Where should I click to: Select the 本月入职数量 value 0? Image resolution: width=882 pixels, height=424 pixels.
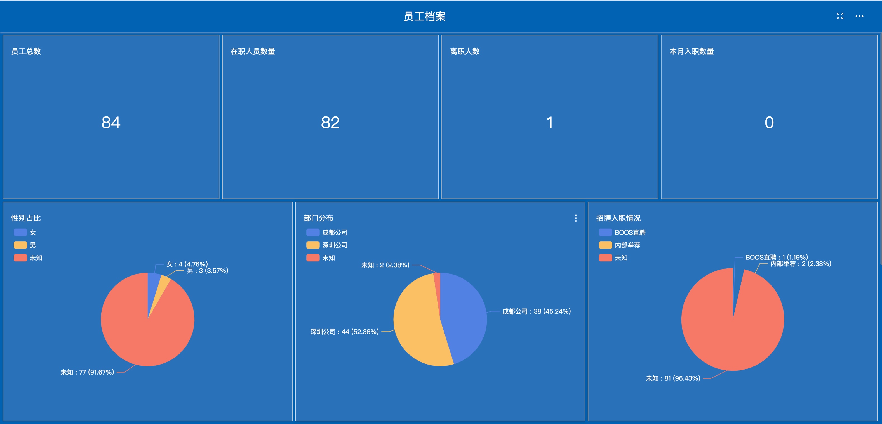[769, 122]
